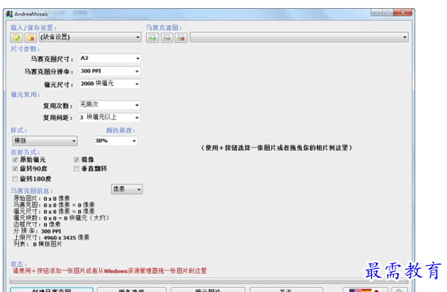This screenshot has width=447, height=292.
Task: Click the delete settings icon with red X
Action: point(30,38)
